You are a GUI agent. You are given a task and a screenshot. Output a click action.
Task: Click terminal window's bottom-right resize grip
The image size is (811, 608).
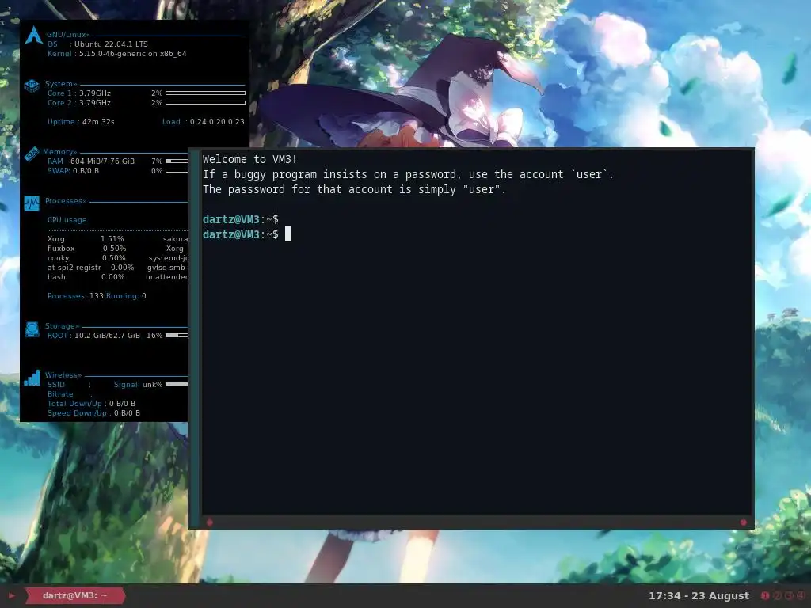point(743,522)
